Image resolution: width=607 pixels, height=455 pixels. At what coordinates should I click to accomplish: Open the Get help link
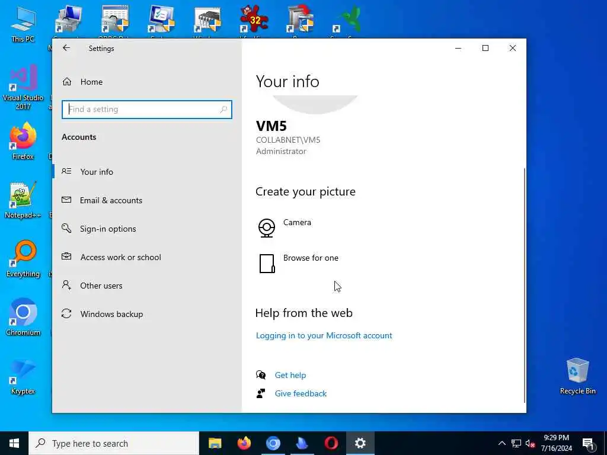click(290, 375)
